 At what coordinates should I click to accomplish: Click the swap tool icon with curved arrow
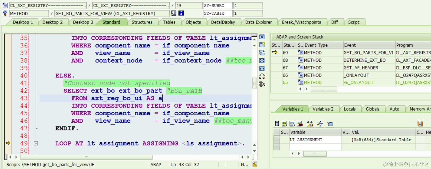262,76
